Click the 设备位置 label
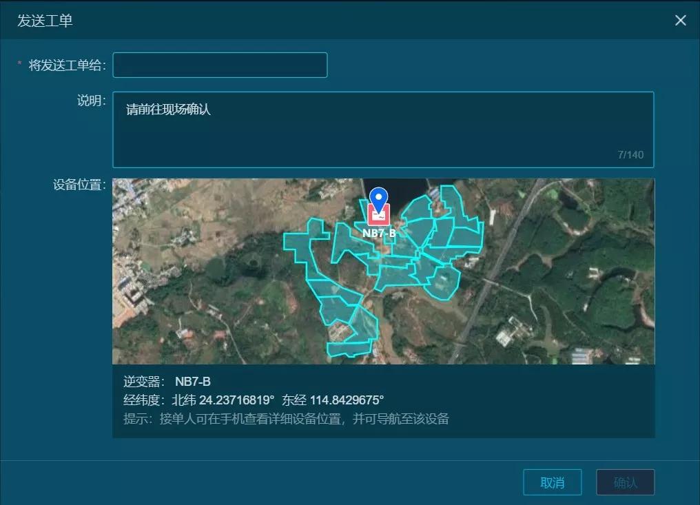This screenshot has height=505, width=700. (79, 185)
